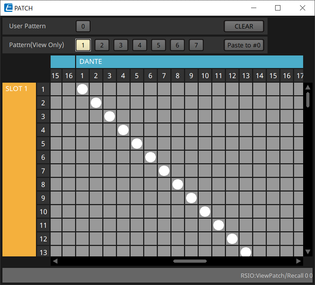Select view-only Pattern 1 button

83,45
